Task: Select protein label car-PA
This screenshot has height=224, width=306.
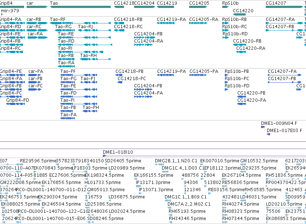Action: (x=36, y=71)
